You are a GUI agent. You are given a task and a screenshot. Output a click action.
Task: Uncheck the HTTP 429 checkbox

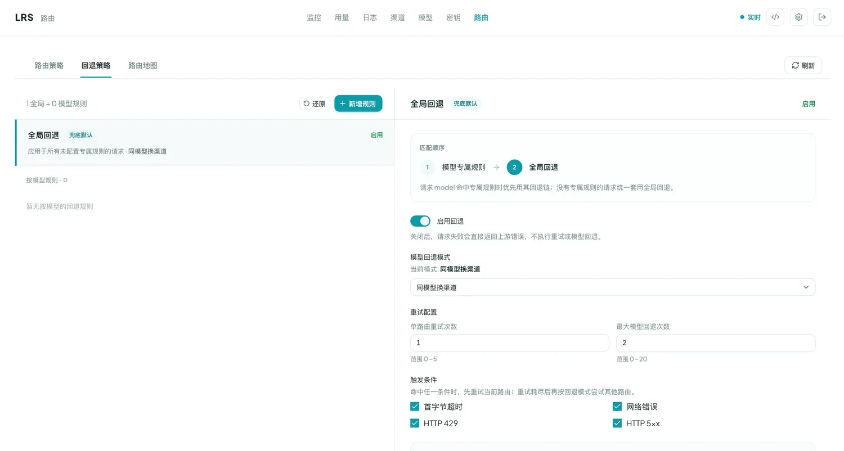(x=415, y=423)
